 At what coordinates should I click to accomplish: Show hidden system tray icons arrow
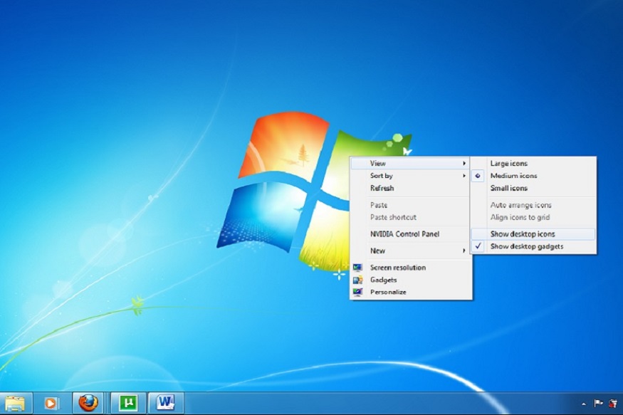pyautogui.click(x=584, y=404)
